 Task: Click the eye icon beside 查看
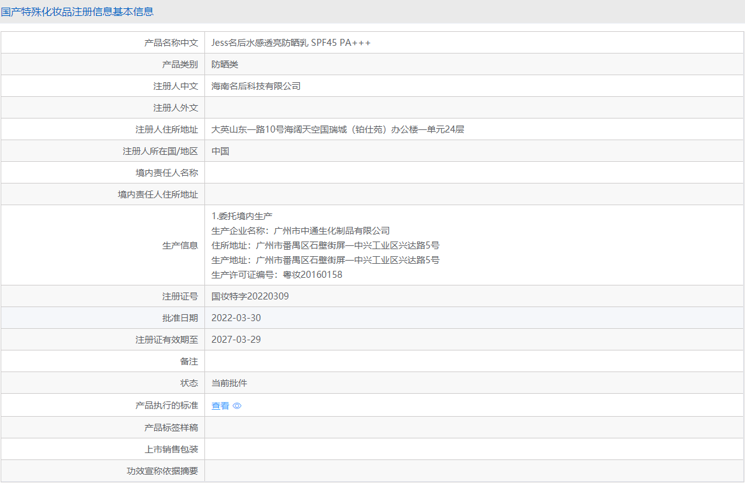point(237,406)
